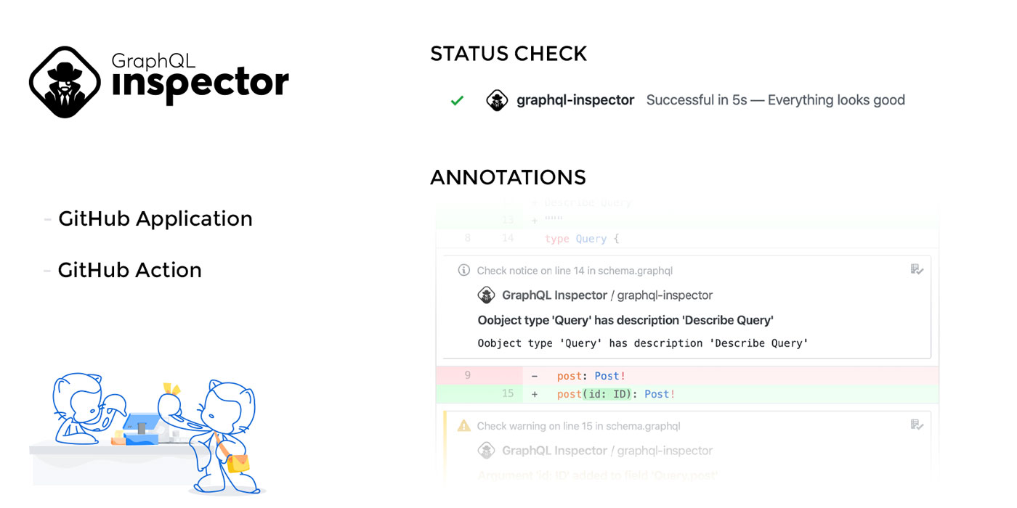Viewport: 1017px width, 508px height.
Task: Collapse the check notice annotation panel
Action: coord(575,270)
